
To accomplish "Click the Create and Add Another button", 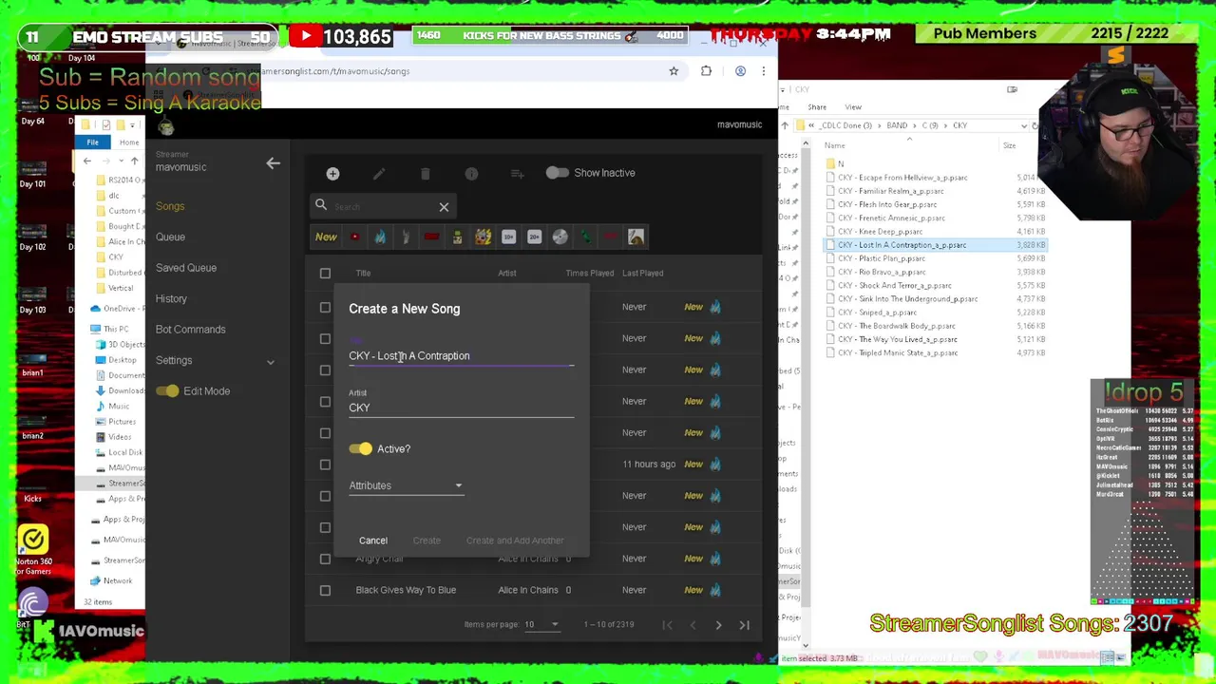I will (515, 541).
